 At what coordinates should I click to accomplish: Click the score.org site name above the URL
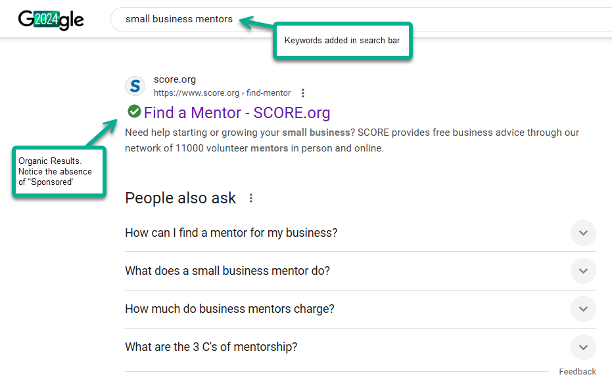pos(175,80)
